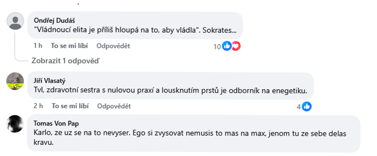Click Tomas Von Pap's profile picture
This screenshot has width=377, height=156.
click(15, 124)
